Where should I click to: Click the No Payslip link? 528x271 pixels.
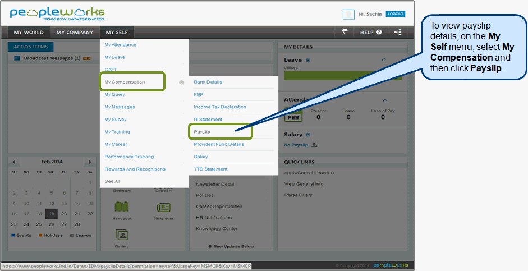pos(296,145)
